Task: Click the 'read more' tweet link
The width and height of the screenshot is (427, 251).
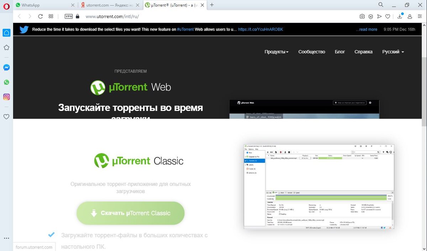Action: [367, 30]
